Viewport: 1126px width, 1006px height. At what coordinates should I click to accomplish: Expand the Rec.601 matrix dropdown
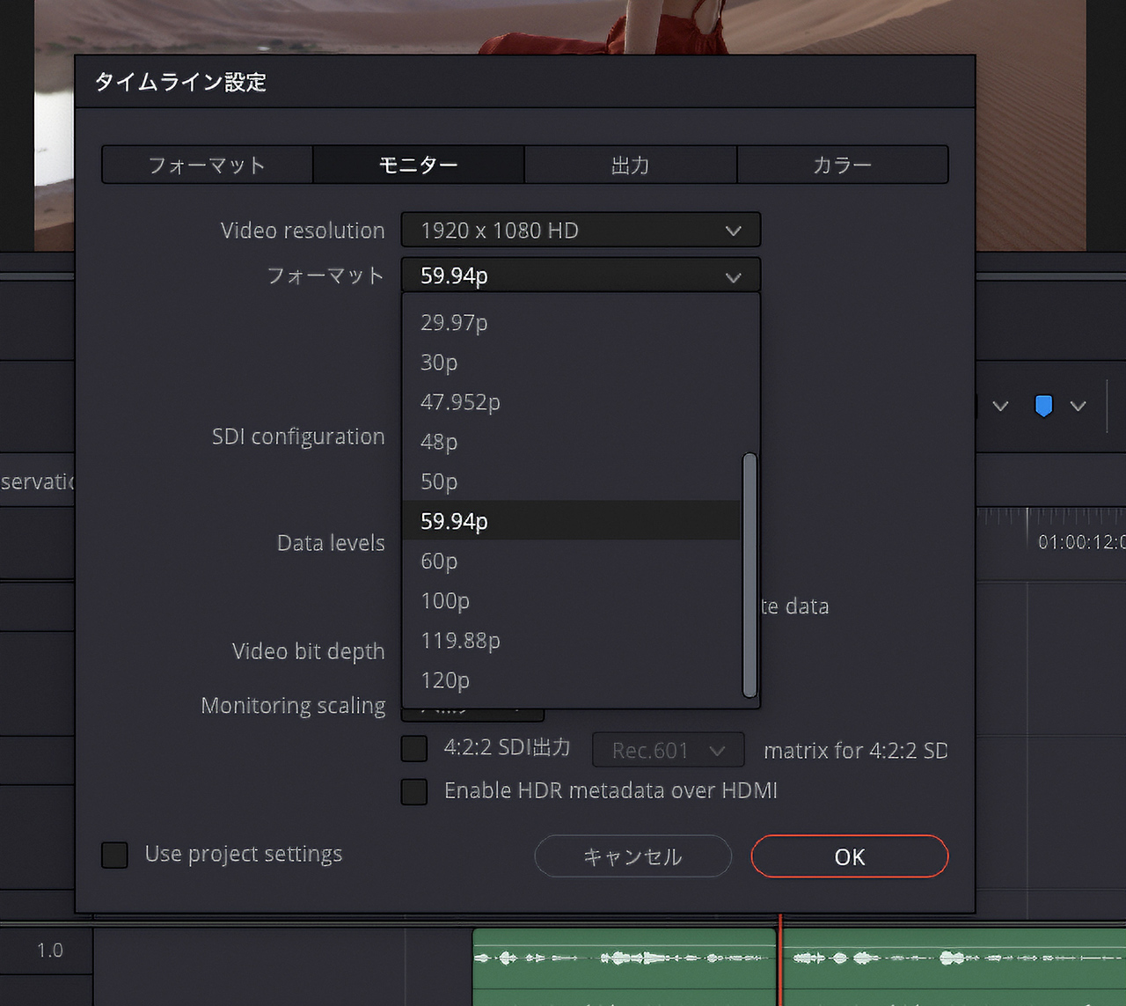pyautogui.click(x=668, y=751)
